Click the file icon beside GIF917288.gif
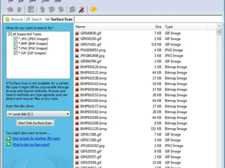The height and width of the screenshot is (168, 225). pos(77,135)
